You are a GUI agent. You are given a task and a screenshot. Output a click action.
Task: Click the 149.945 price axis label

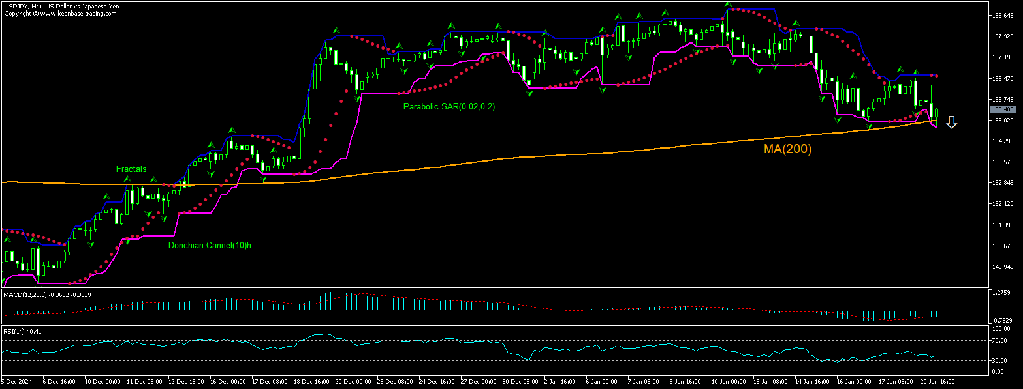[1001, 267]
